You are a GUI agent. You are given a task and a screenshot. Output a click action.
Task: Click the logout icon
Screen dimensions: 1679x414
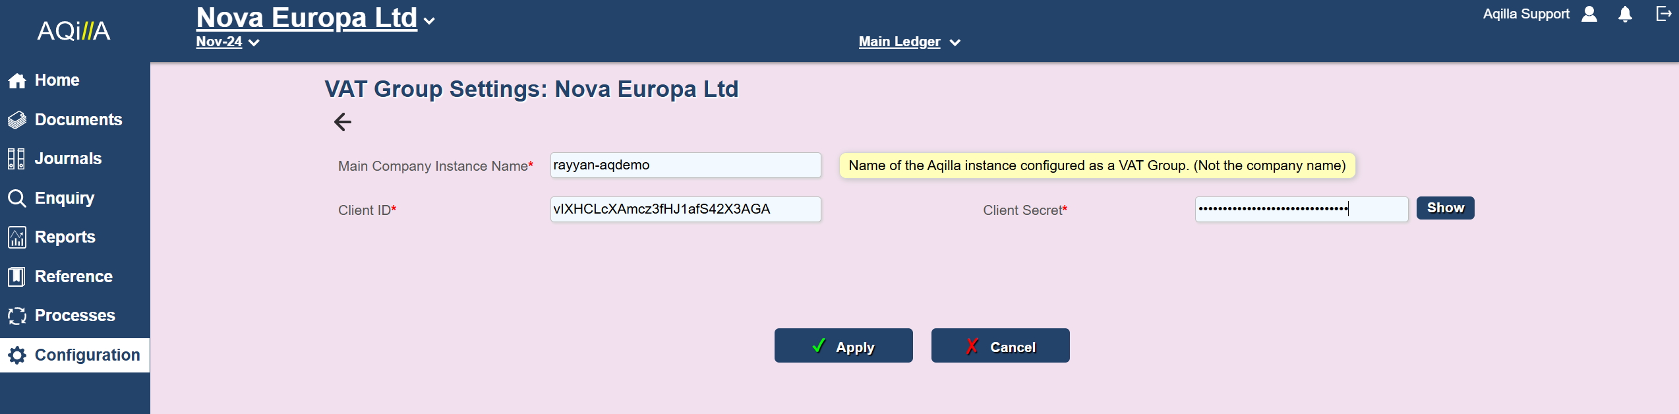(1663, 14)
